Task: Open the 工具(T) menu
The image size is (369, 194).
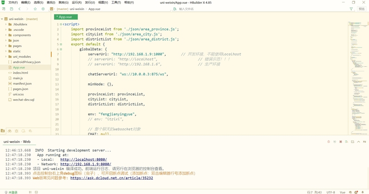Action: coord(116,2)
